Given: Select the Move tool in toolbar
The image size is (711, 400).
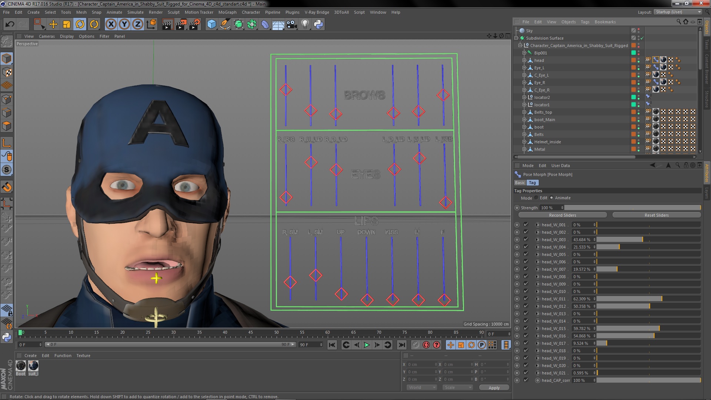Looking at the screenshot, I should click(53, 24).
